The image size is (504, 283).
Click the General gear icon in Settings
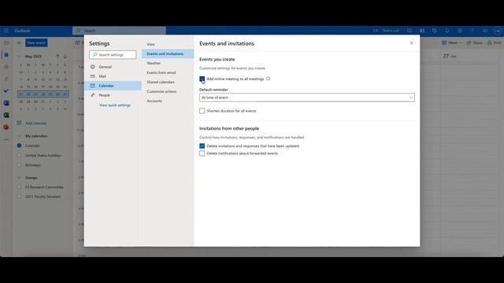pyautogui.click(x=93, y=67)
